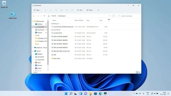This screenshot has height=96, width=171.
Task: Collapse the Last month (8) group
Action: [50, 30]
